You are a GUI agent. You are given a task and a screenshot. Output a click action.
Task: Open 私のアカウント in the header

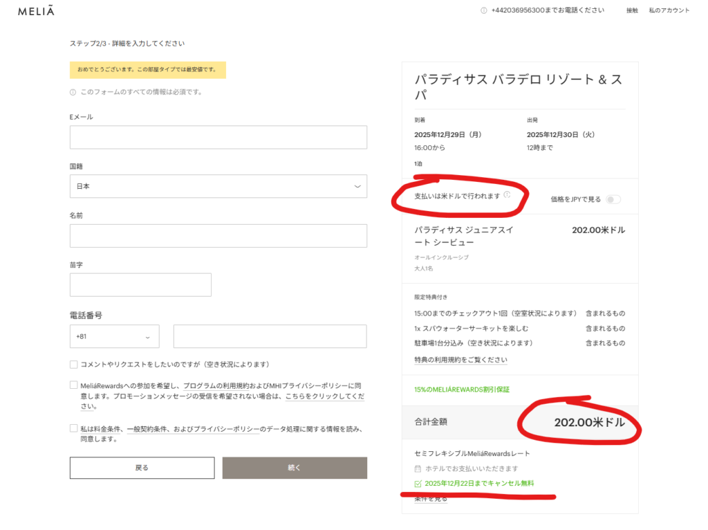coord(669,10)
